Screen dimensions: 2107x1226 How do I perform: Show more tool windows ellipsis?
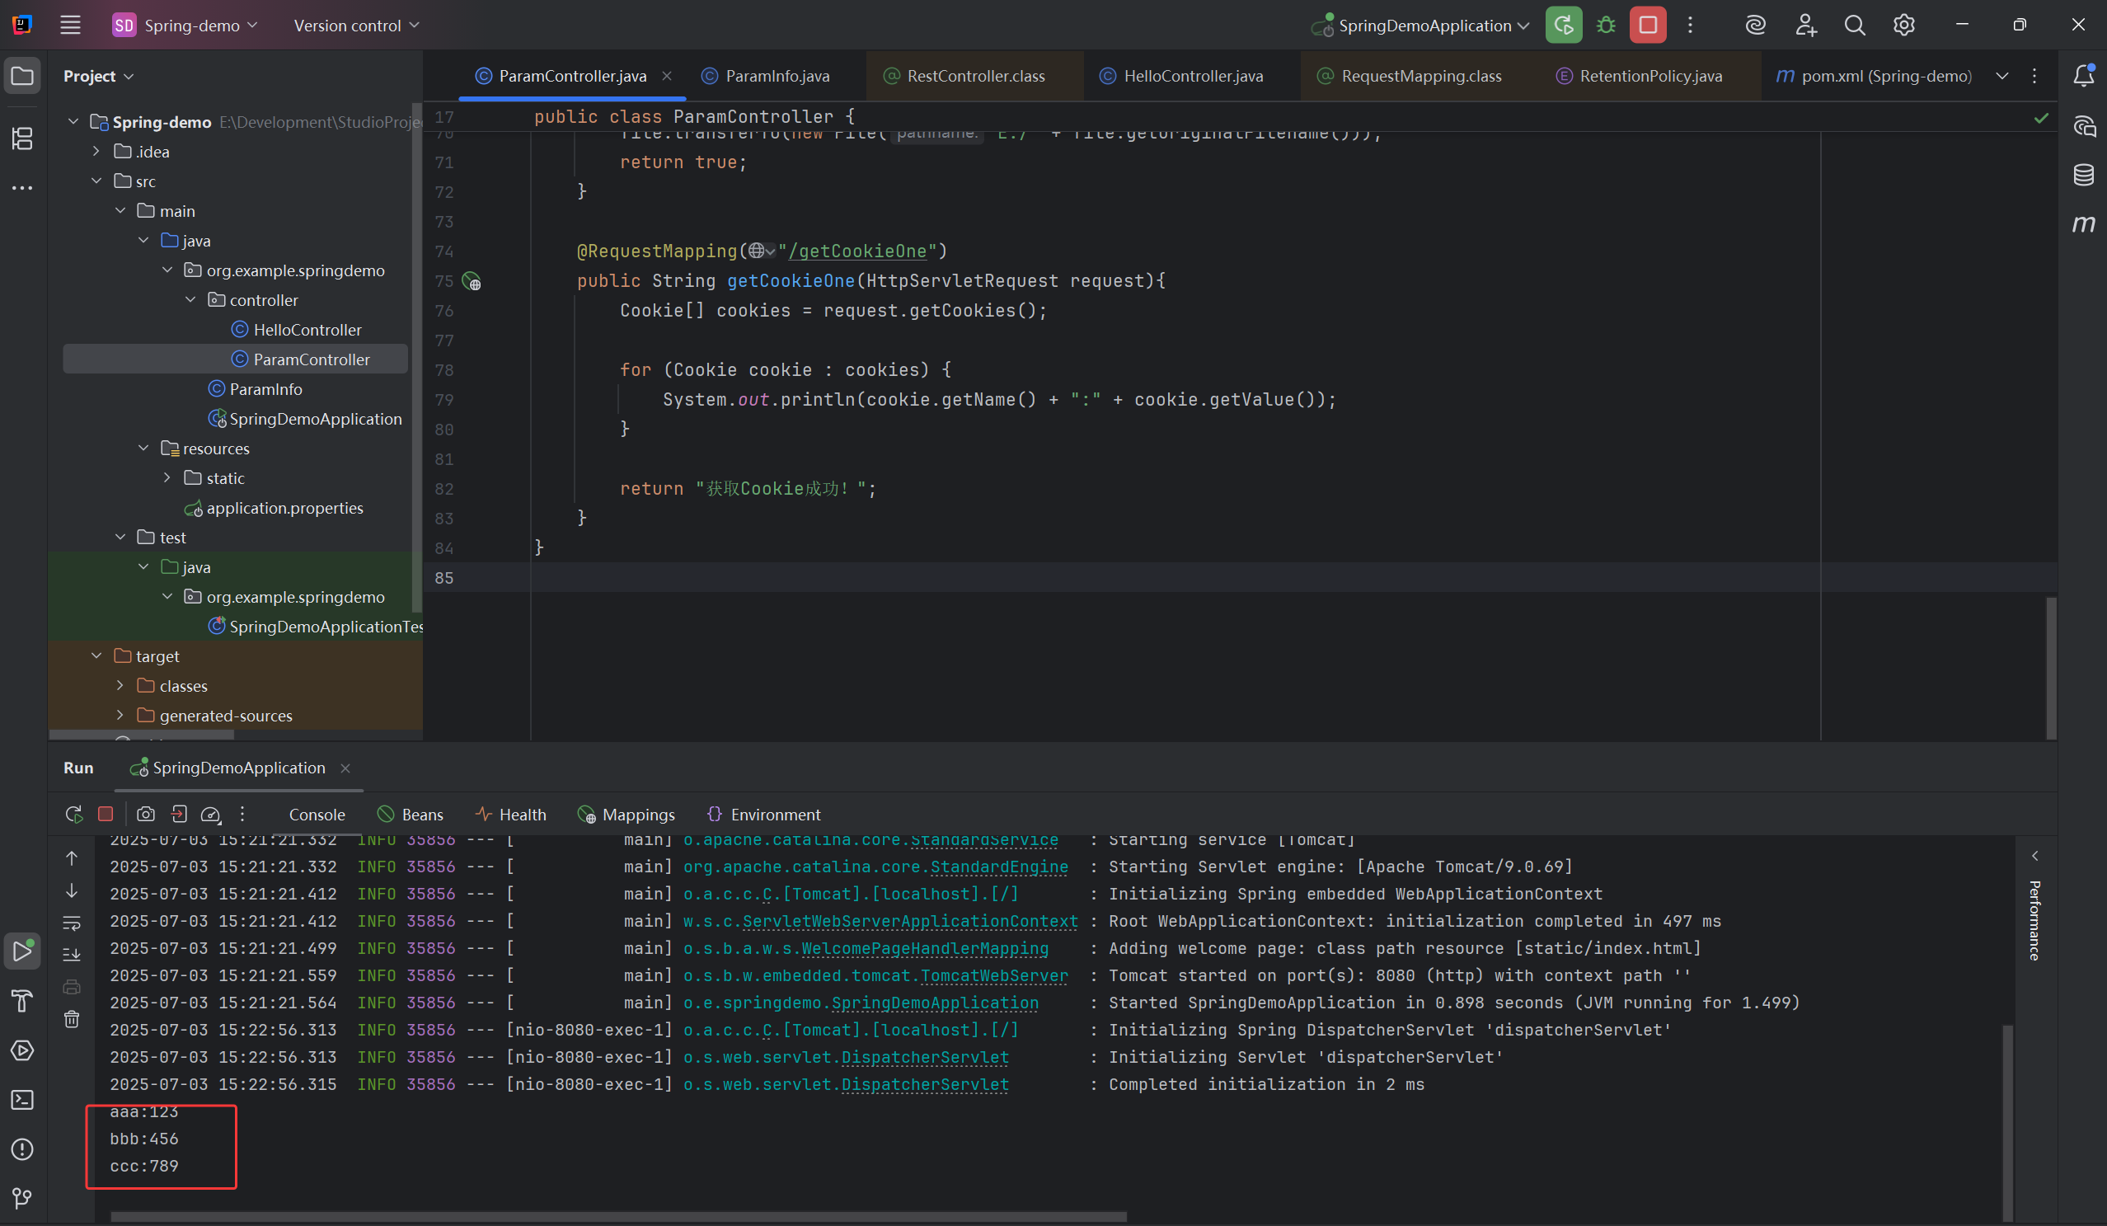click(22, 187)
